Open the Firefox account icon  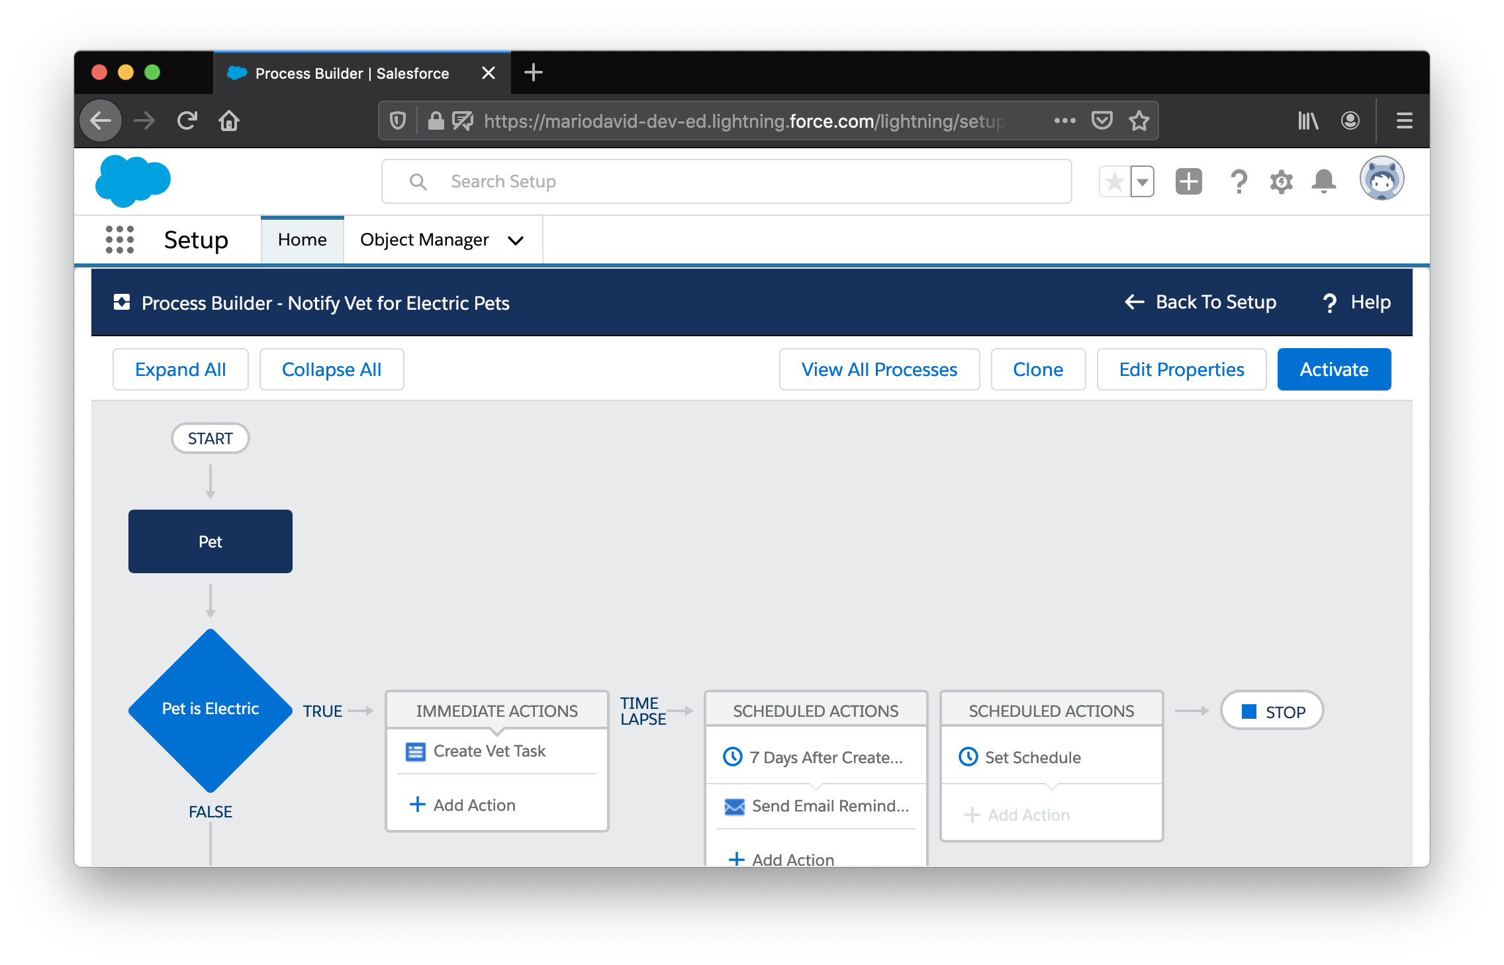[x=1350, y=121]
